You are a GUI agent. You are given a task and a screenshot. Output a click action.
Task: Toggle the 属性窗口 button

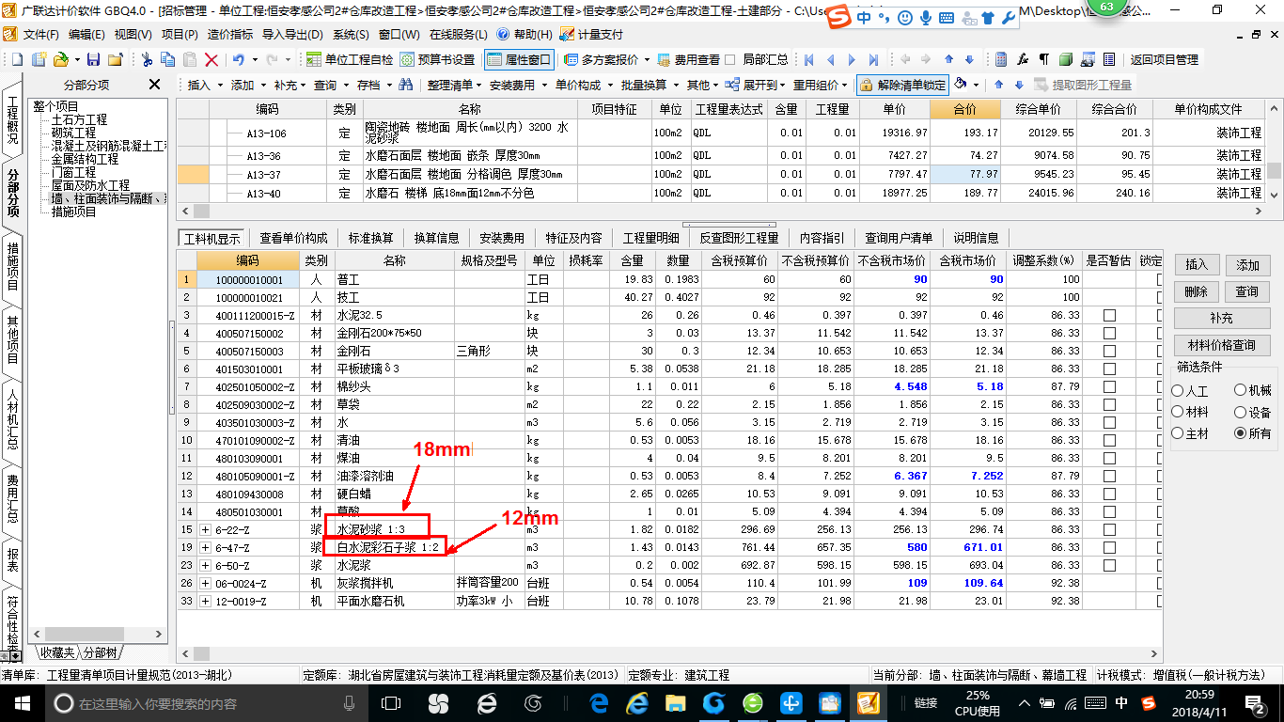pyautogui.click(x=519, y=59)
